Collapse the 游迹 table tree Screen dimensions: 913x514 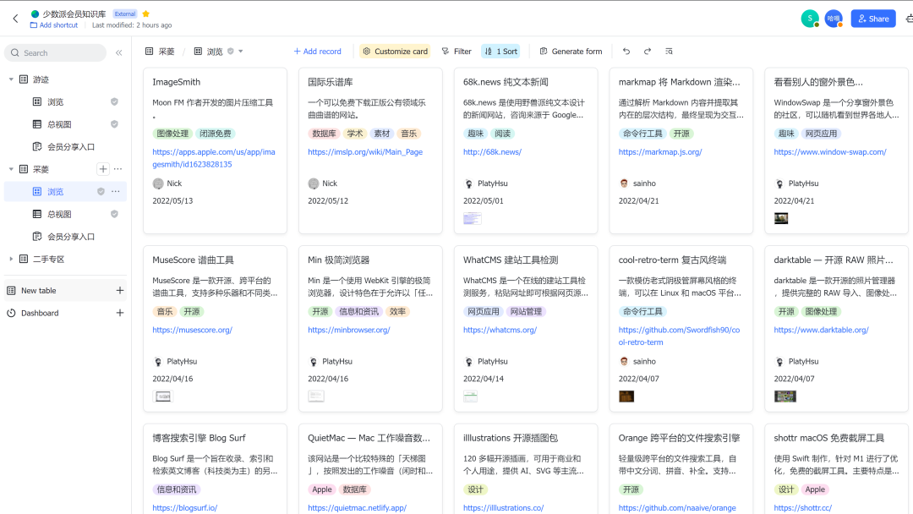click(x=11, y=79)
